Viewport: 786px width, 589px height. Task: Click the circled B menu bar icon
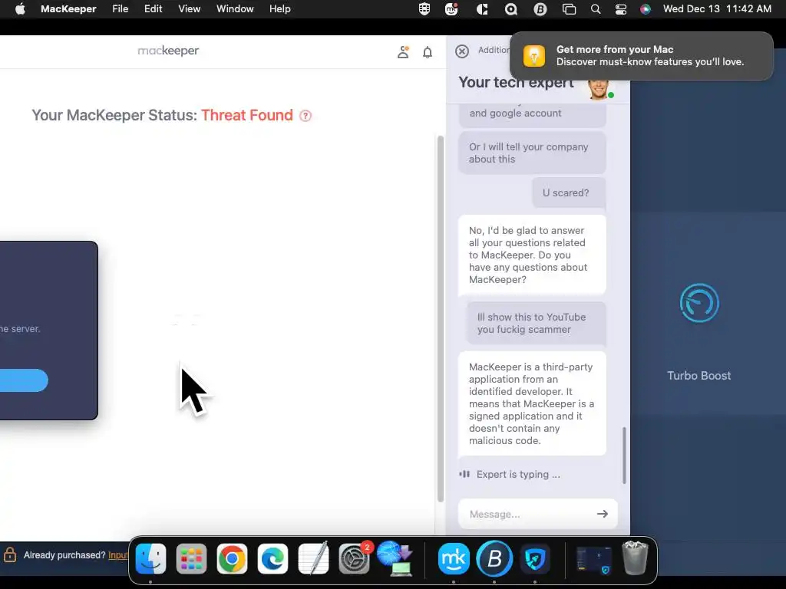[x=540, y=9]
